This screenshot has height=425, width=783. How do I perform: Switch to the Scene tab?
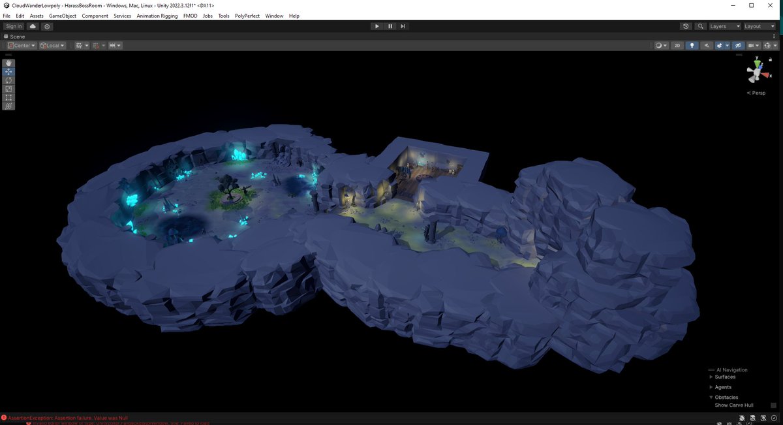tap(14, 37)
